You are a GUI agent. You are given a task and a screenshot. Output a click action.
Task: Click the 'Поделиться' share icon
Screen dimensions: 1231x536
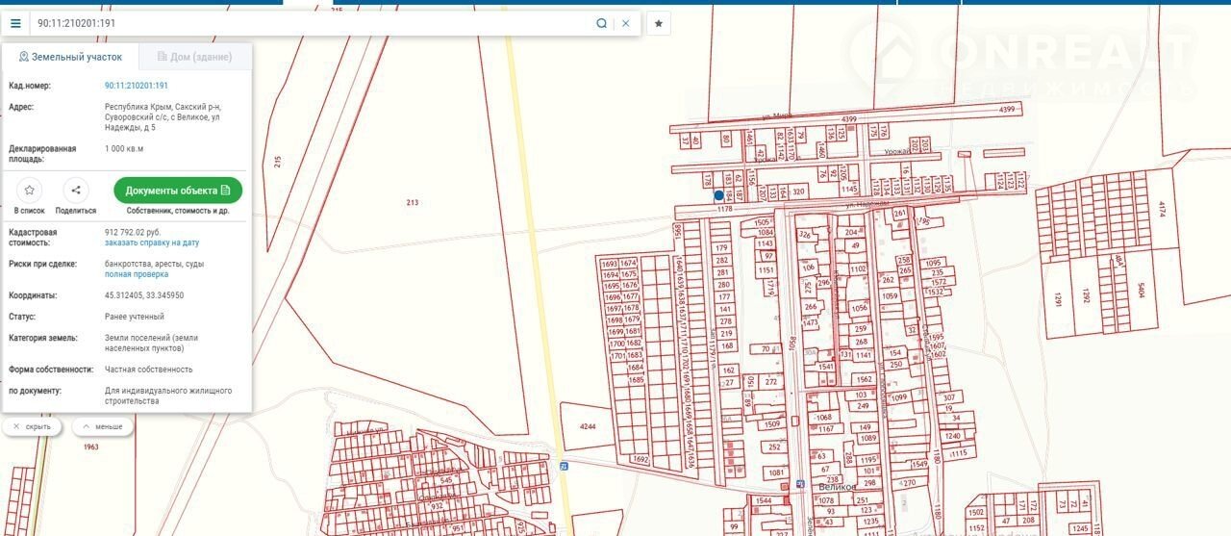pyautogui.click(x=76, y=191)
